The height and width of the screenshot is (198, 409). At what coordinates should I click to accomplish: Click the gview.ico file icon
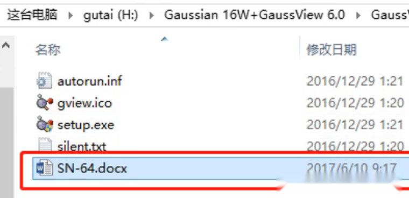pos(45,103)
